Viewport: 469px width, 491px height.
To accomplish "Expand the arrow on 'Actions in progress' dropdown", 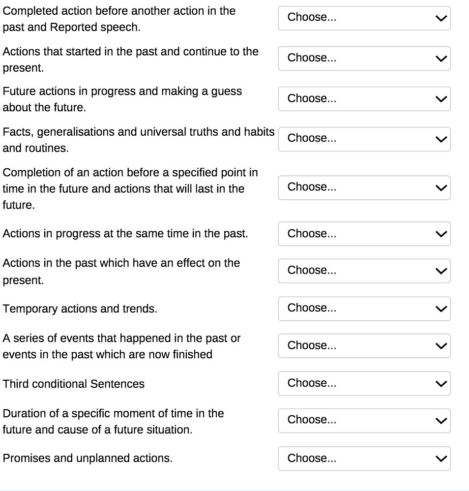I will coord(441,234).
